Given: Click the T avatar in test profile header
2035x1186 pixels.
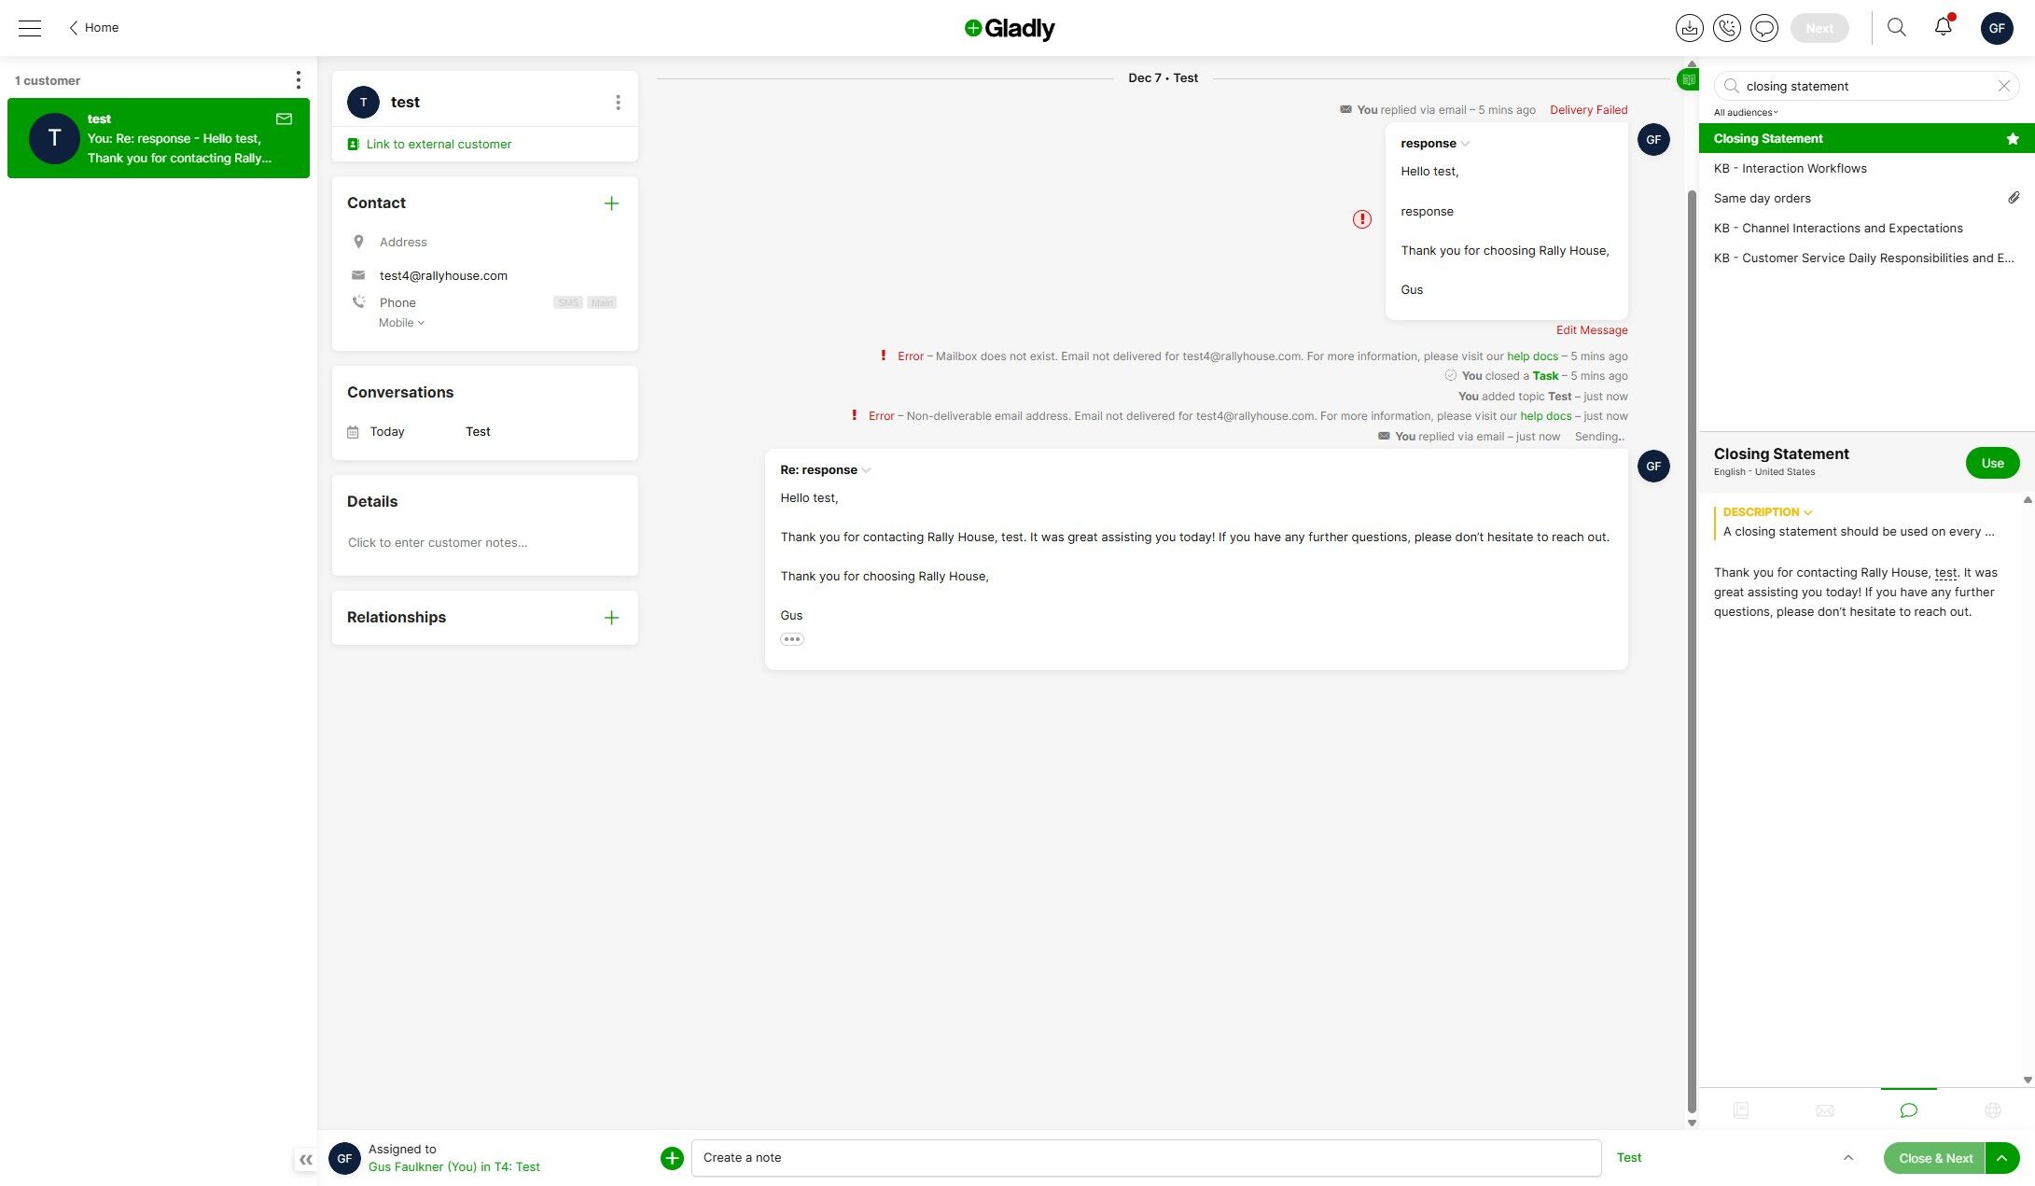Looking at the screenshot, I should 363,103.
